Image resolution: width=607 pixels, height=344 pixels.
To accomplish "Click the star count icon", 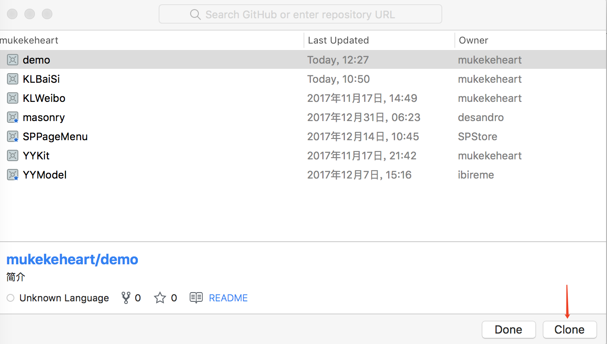I will pos(160,298).
